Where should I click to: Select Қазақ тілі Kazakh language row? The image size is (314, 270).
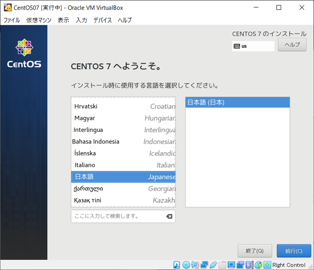[123, 200]
